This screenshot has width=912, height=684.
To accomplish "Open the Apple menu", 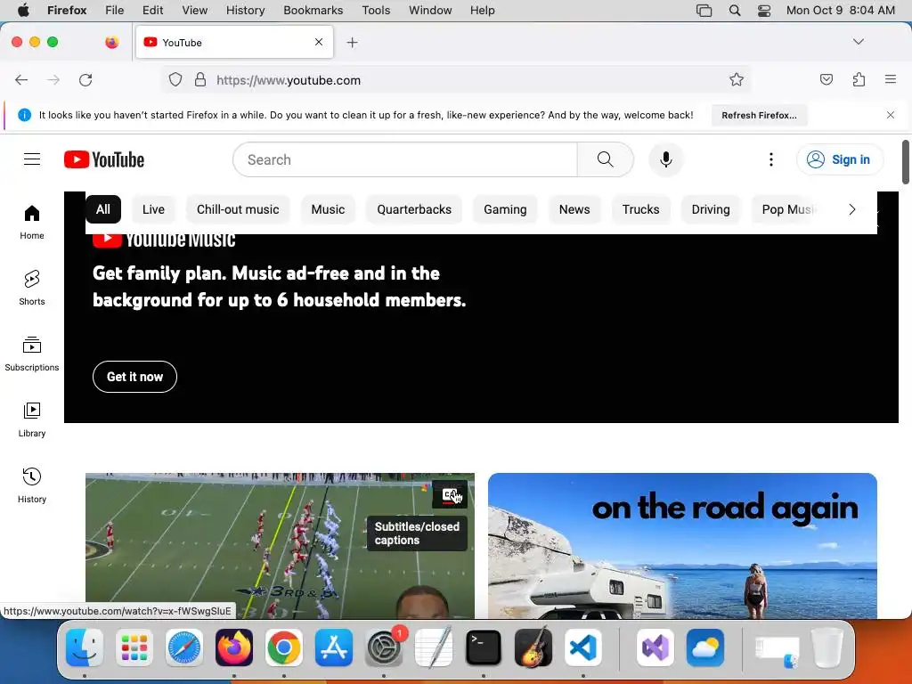I will [23, 10].
